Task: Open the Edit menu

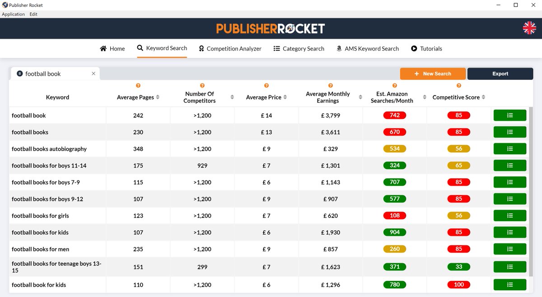Action: point(33,14)
